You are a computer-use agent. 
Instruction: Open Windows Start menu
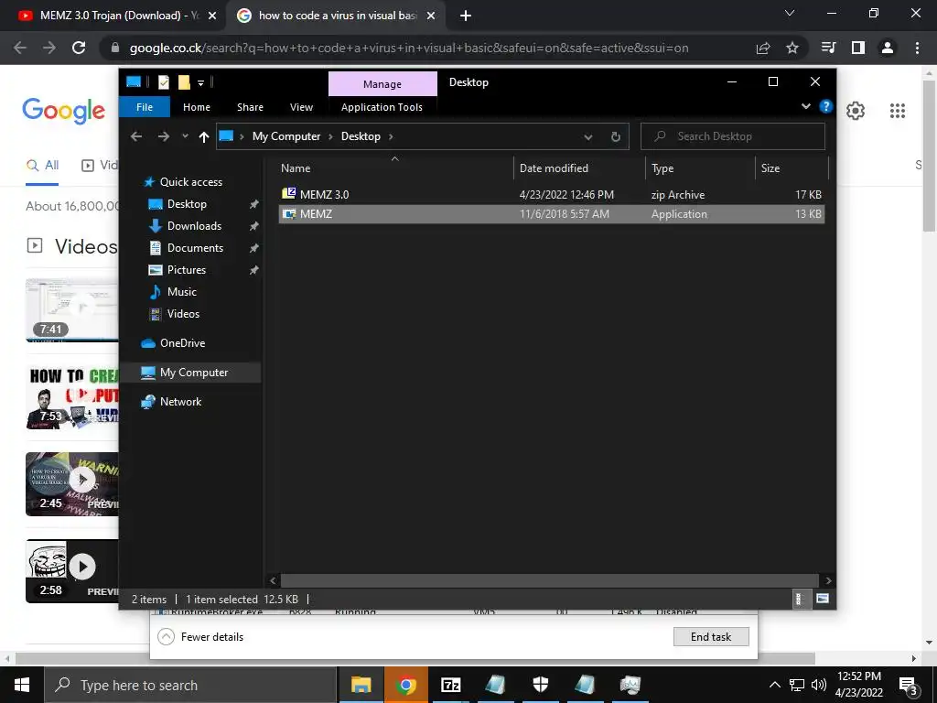(x=22, y=685)
